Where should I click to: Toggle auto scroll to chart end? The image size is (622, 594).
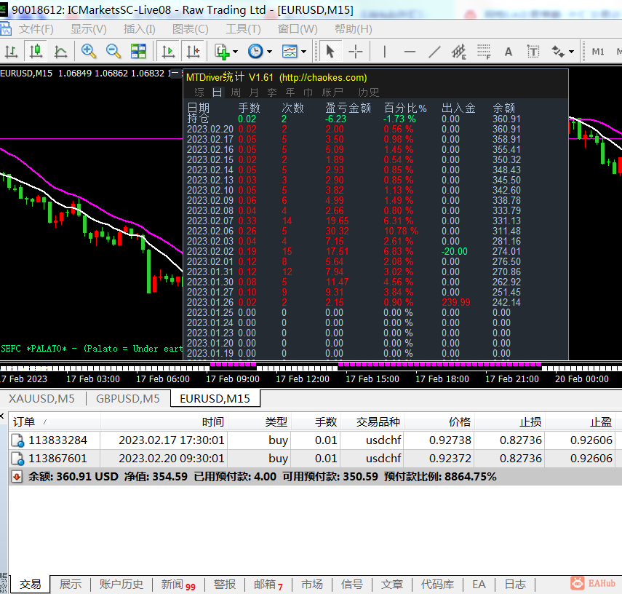168,52
